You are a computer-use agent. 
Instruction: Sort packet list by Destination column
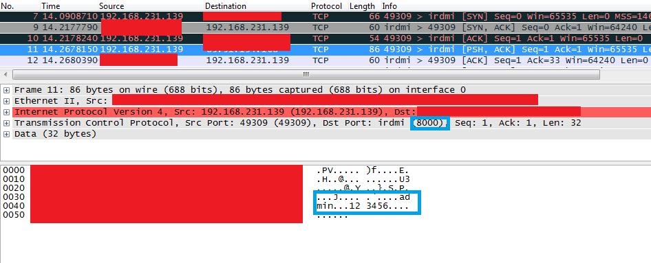click(x=257, y=5)
